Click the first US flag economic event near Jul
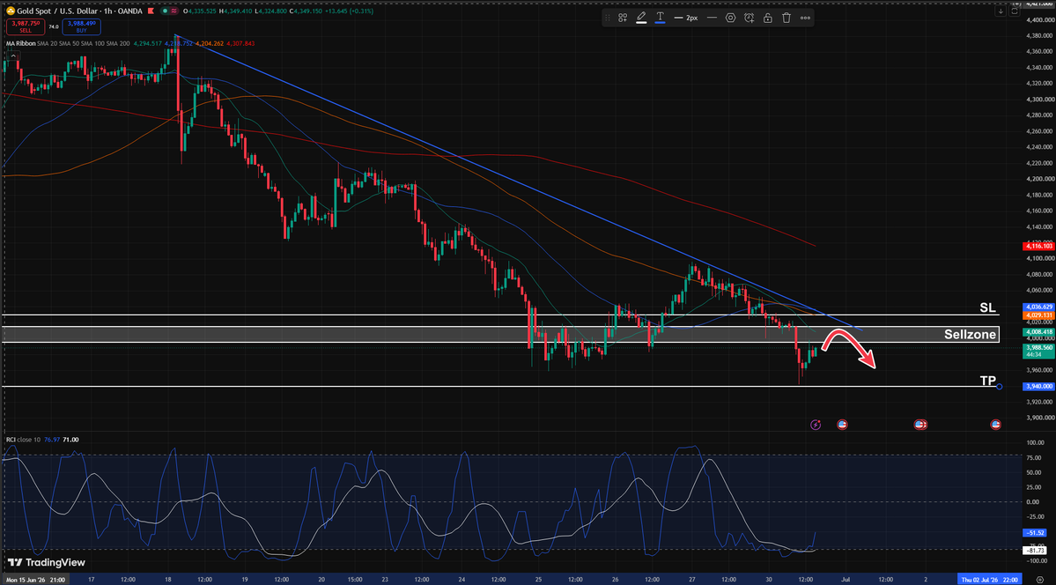The height and width of the screenshot is (585, 1056). click(x=842, y=425)
